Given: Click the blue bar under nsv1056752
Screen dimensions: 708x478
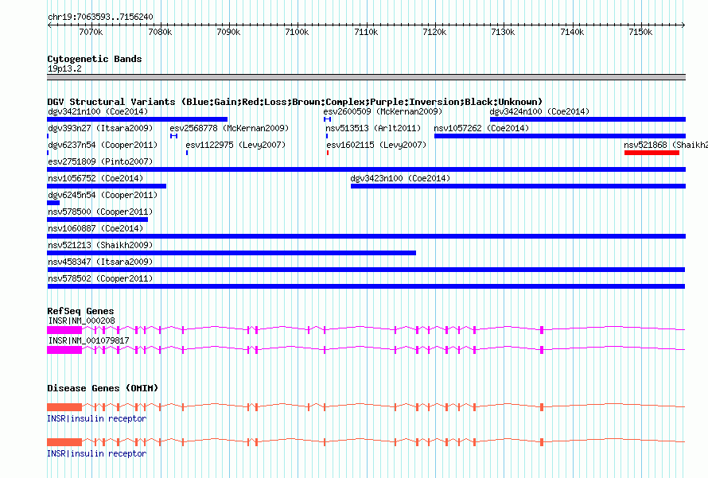Looking at the screenshot, I should [107, 186].
